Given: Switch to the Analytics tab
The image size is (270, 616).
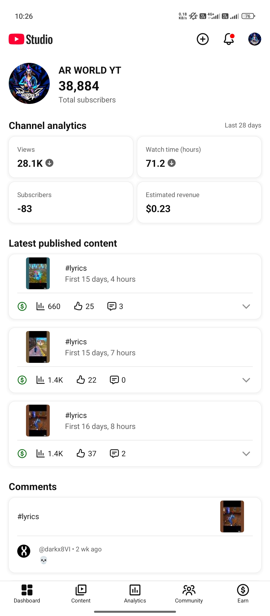Looking at the screenshot, I should pos(135,593).
